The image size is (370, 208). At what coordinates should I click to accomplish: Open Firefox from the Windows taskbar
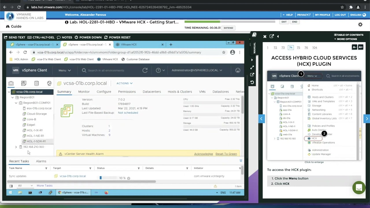[106, 192]
